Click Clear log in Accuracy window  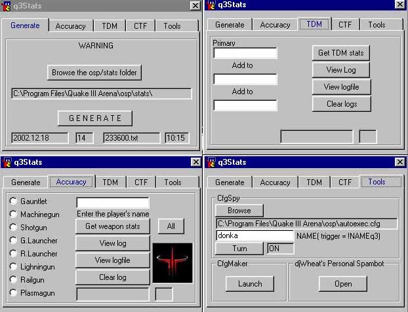(x=113, y=277)
